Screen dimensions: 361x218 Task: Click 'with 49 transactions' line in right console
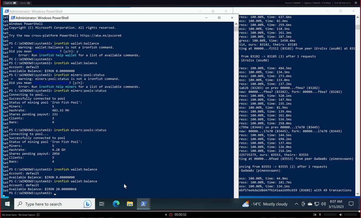(295, 190)
